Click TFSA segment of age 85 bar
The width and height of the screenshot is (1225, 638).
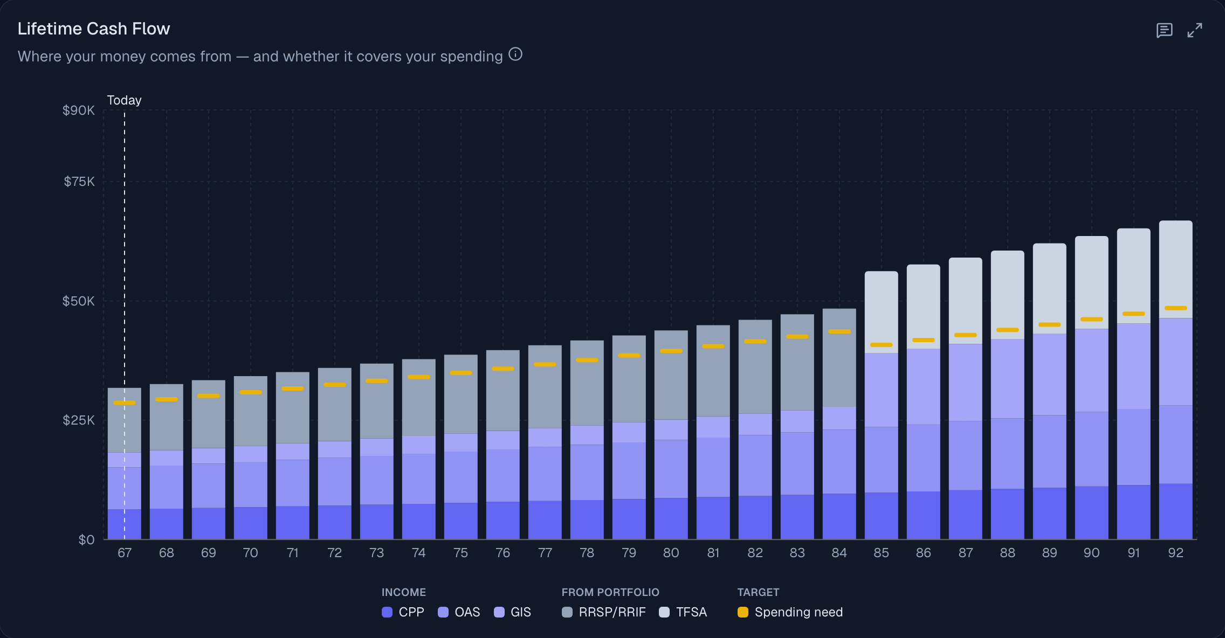tap(882, 312)
